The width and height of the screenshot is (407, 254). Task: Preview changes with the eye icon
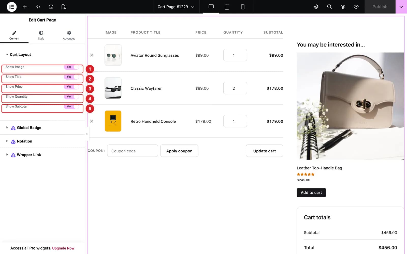356,7
